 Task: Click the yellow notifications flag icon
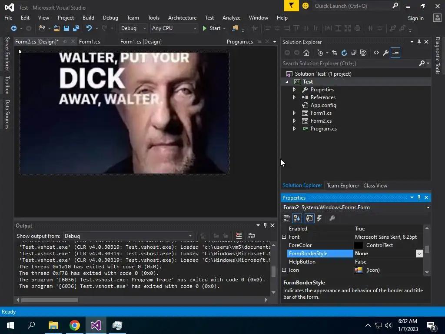click(x=292, y=6)
